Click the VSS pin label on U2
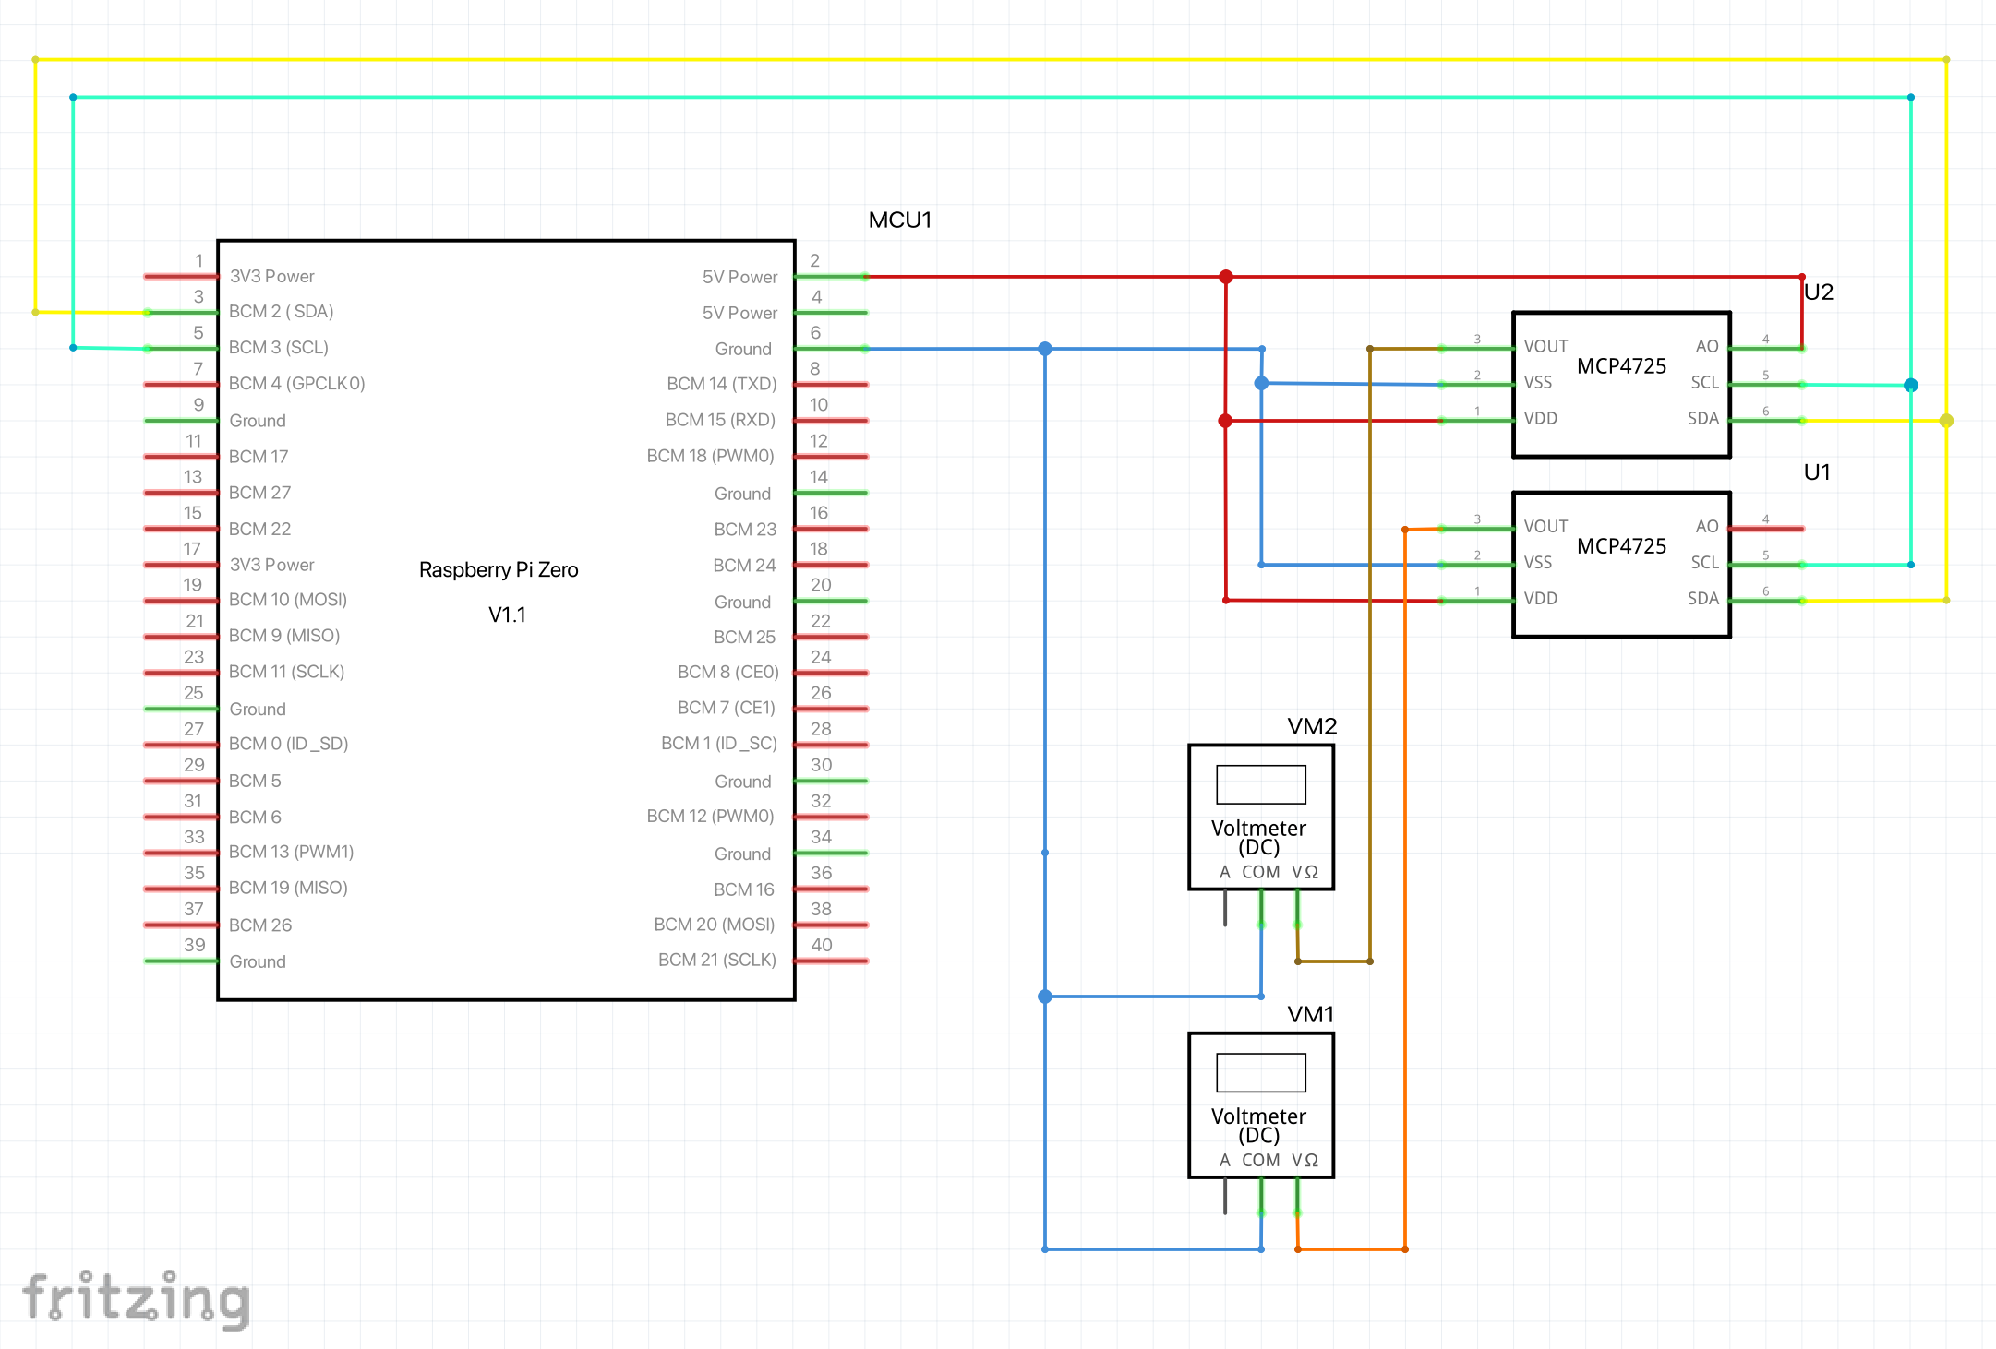 [x=1537, y=382]
